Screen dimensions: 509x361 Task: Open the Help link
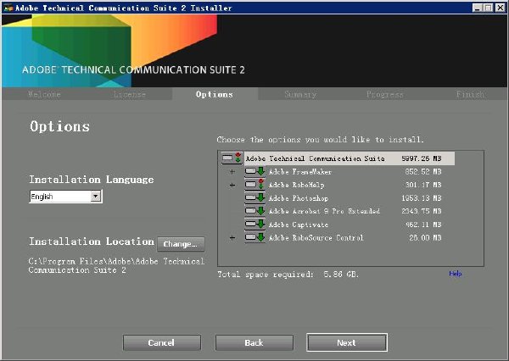(455, 274)
